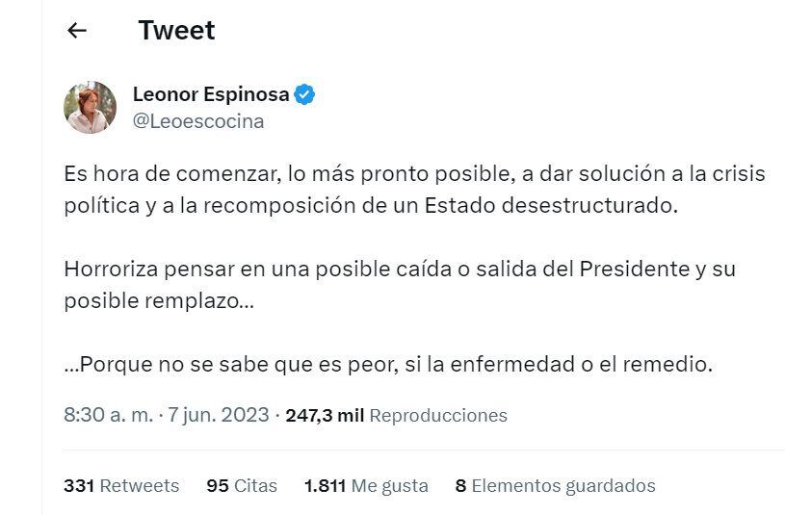Image resolution: width=785 pixels, height=515 pixels.
Task: Click the blue verified badge
Action: point(305,94)
